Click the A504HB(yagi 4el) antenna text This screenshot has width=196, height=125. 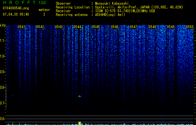pos(110,15)
